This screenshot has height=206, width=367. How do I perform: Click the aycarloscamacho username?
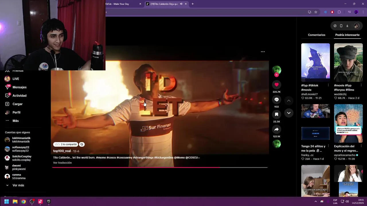coord(345,155)
